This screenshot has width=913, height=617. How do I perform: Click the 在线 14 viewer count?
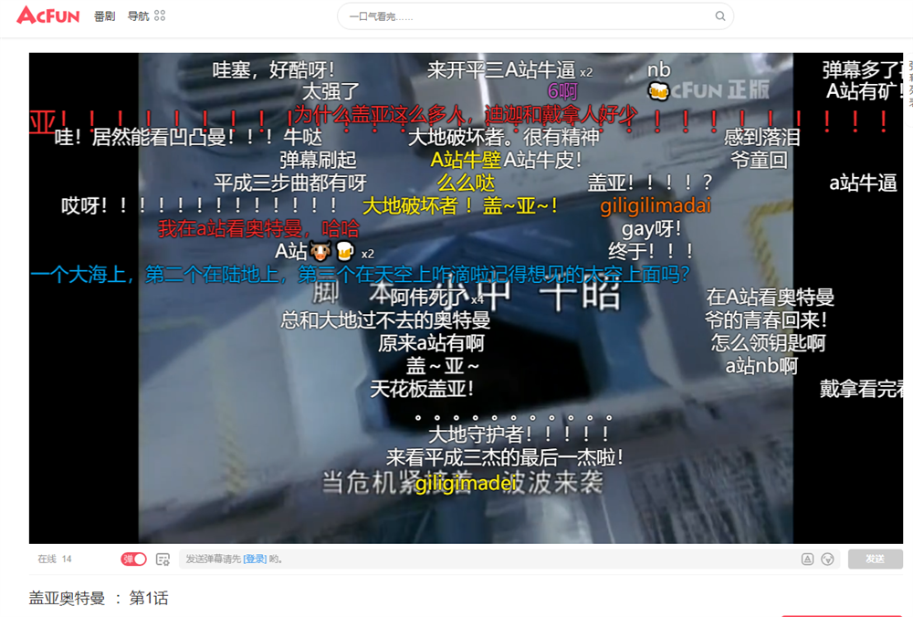point(55,559)
